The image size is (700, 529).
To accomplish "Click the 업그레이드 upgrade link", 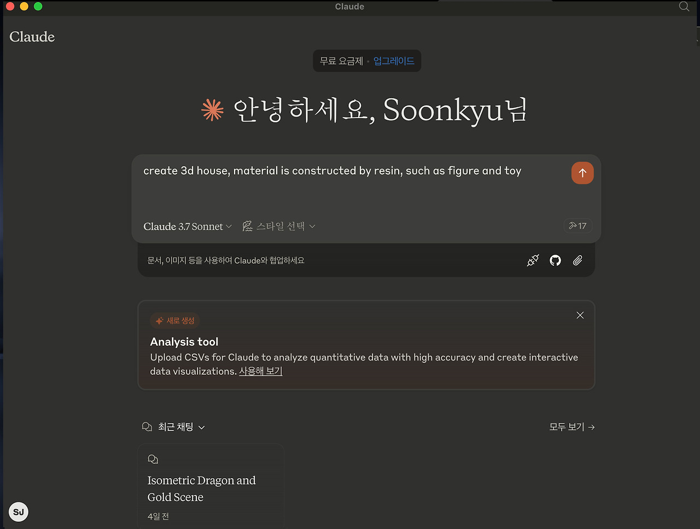I will click(394, 61).
